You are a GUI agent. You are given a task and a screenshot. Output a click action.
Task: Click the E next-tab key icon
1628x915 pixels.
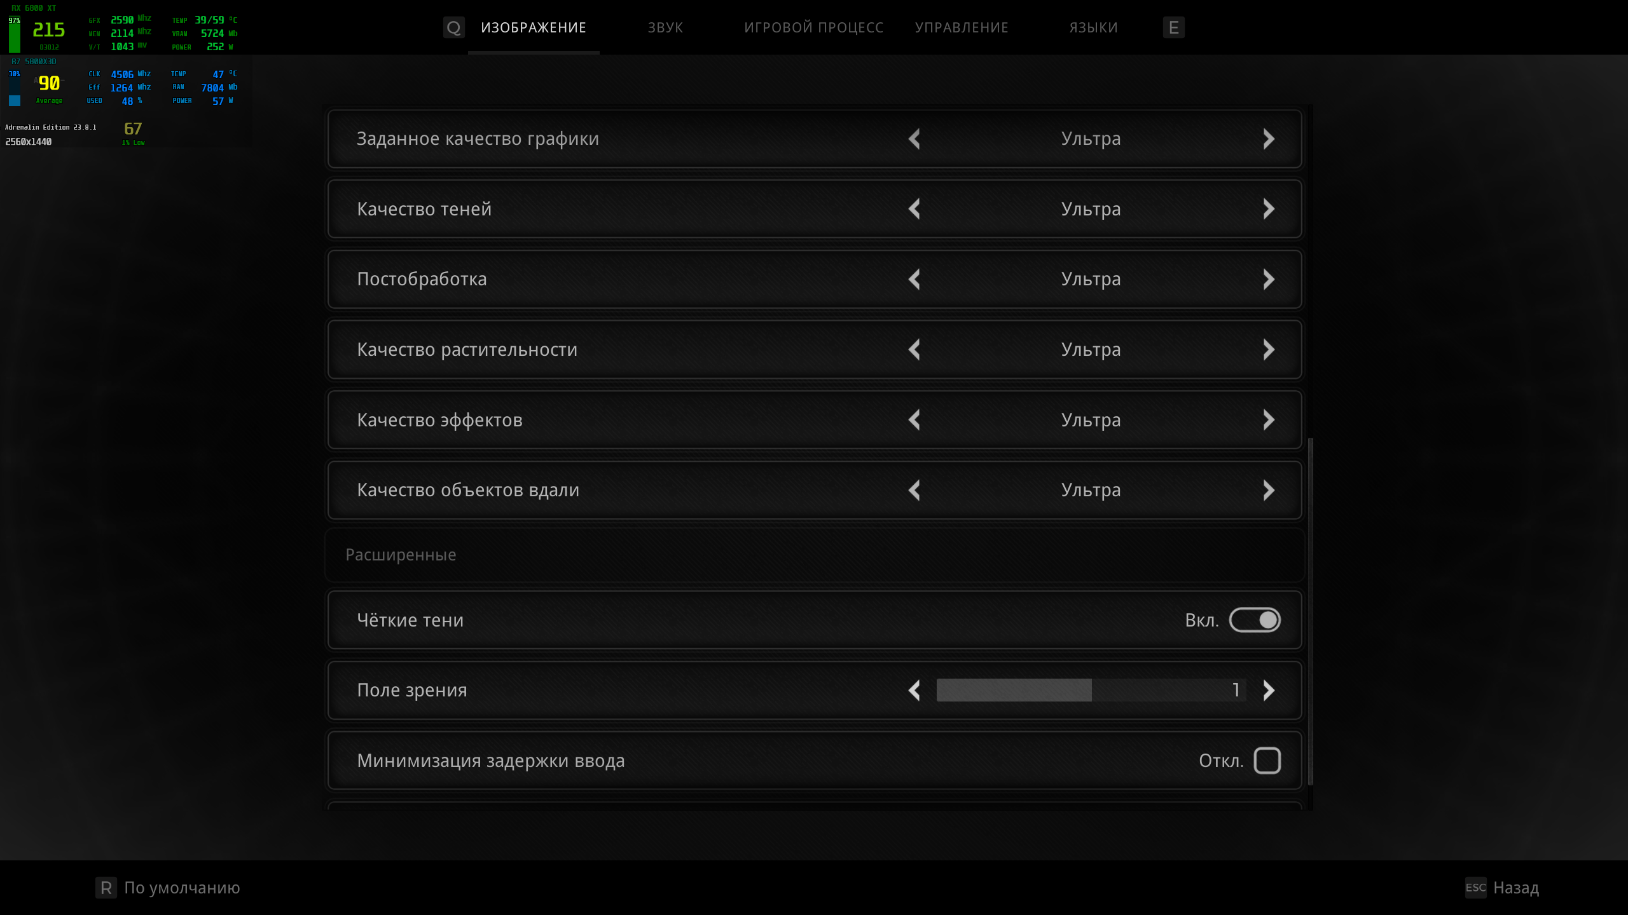pyautogui.click(x=1173, y=28)
